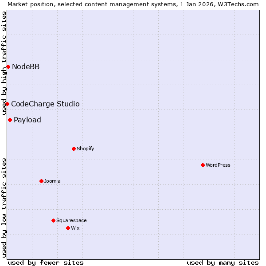This screenshot has width=266, height=266.
Task: Click the red WordPress data point
Action: [203, 165]
